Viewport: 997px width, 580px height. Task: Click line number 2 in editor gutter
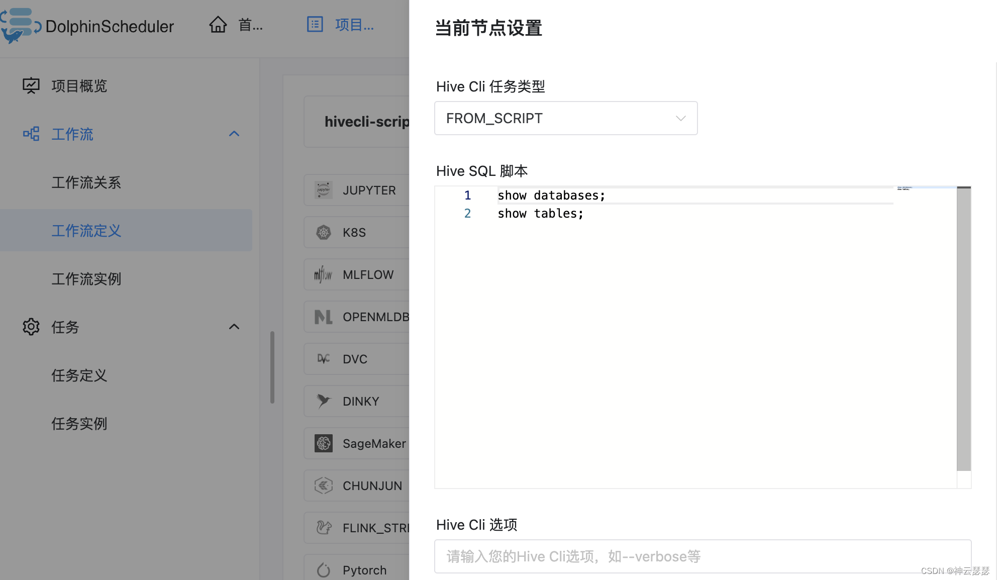(x=467, y=213)
